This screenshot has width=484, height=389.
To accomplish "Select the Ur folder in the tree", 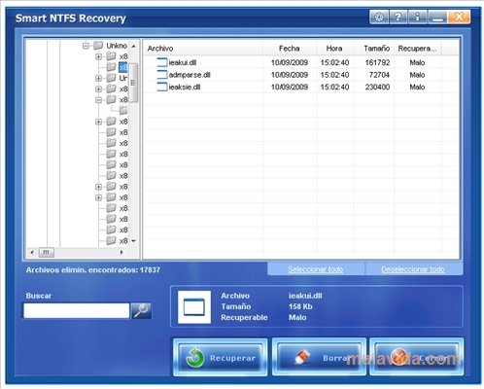I will [123, 78].
